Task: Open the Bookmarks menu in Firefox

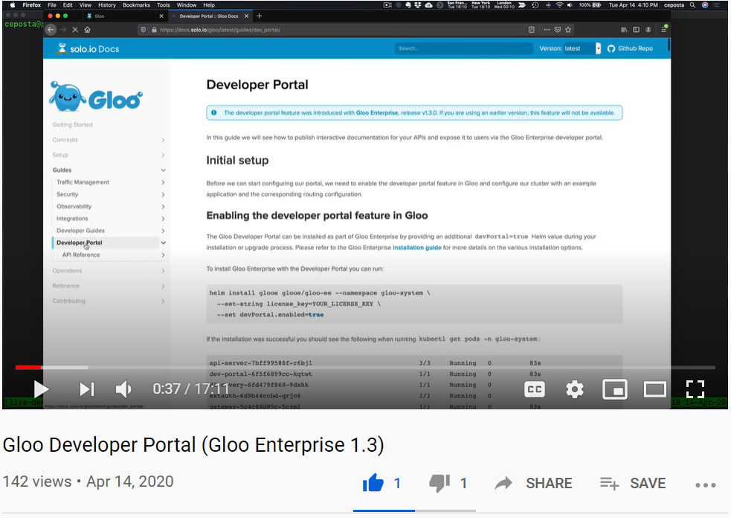Action: click(x=136, y=5)
